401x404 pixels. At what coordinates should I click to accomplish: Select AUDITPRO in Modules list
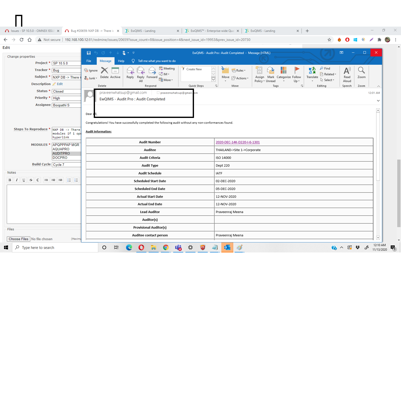tap(67, 153)
